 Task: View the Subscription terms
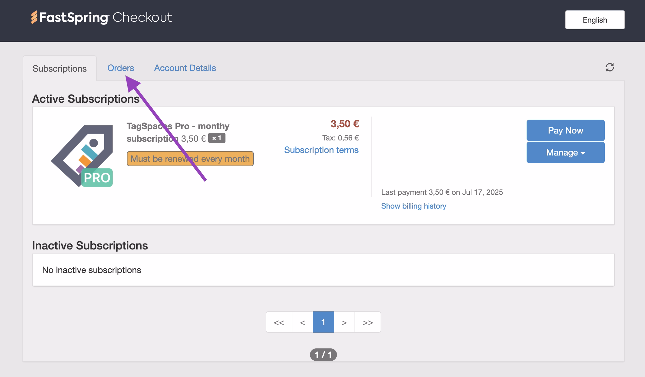tap(321, 150)
